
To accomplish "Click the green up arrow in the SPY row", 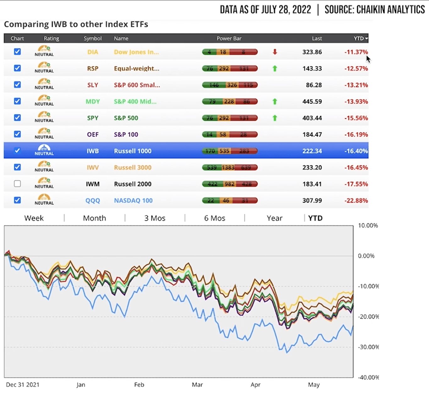I will point(275,118).
